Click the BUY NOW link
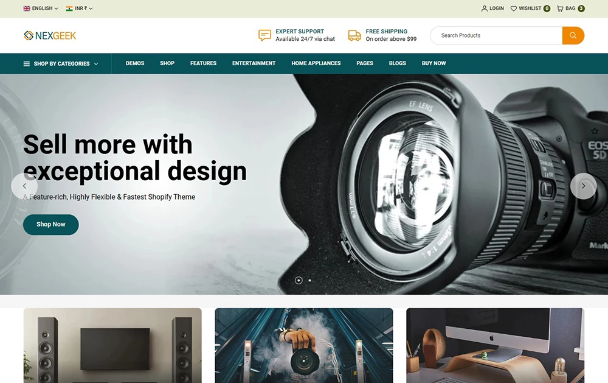The image size is (608, 383). pyautogui.click(x=434, y=63)
